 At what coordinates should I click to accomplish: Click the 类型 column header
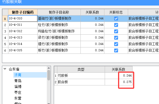81,69
